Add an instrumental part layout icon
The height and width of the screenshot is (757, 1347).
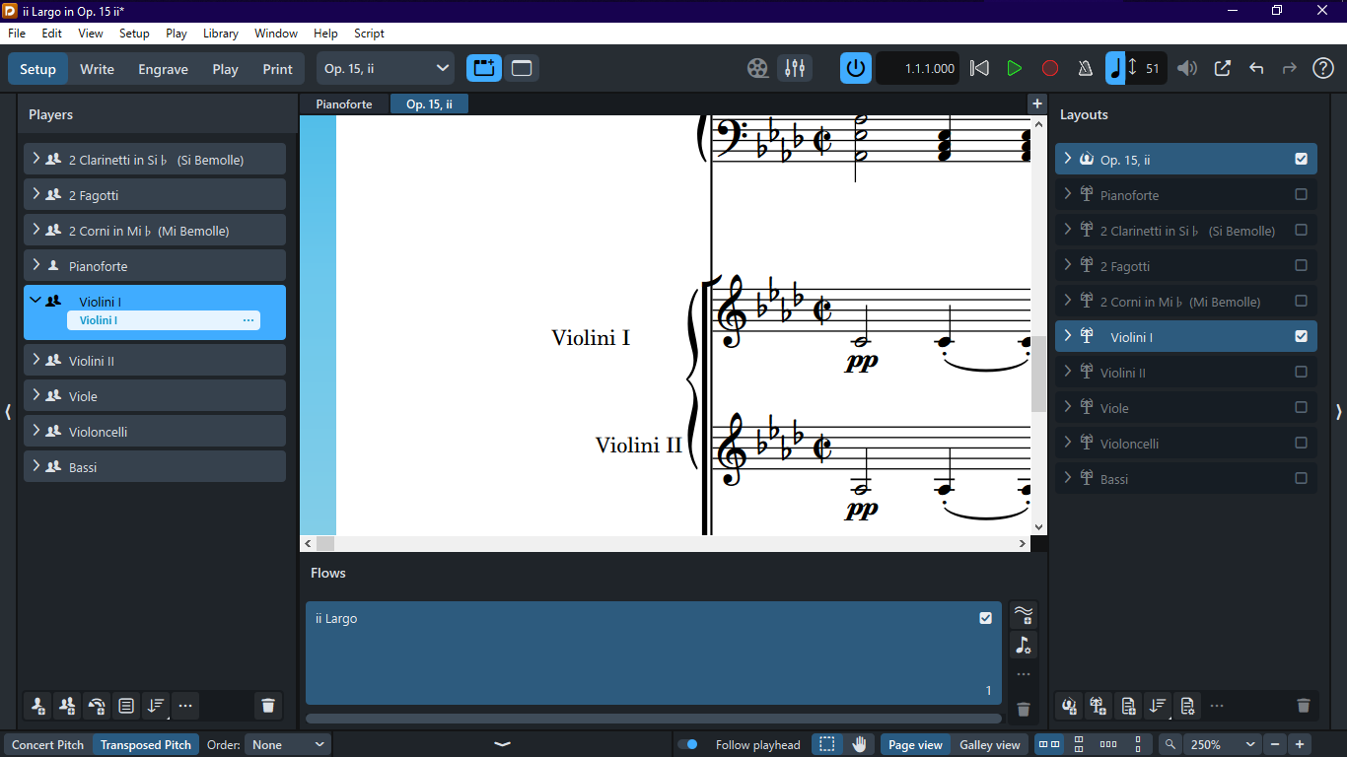tap(1099, 705)
